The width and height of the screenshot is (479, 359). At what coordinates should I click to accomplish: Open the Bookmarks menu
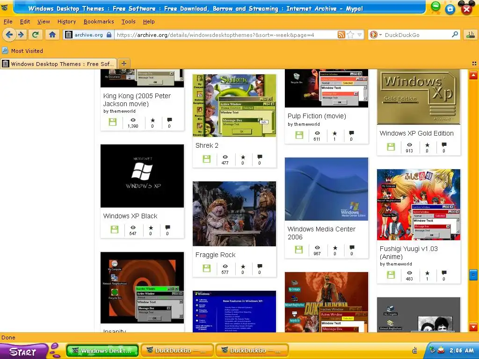(x=99, y=22)
